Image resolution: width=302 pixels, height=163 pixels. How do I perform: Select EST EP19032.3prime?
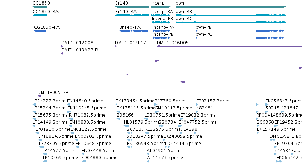(x=198, y=115)
